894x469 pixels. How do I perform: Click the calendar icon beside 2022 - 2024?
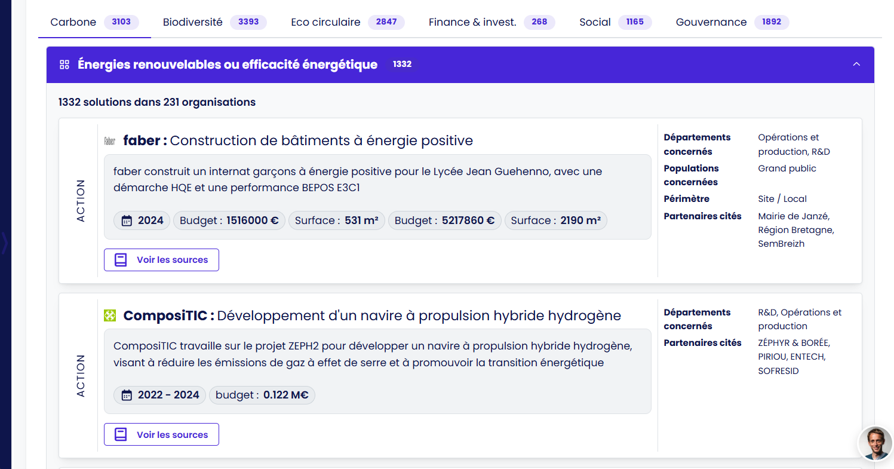pos(127,395)
